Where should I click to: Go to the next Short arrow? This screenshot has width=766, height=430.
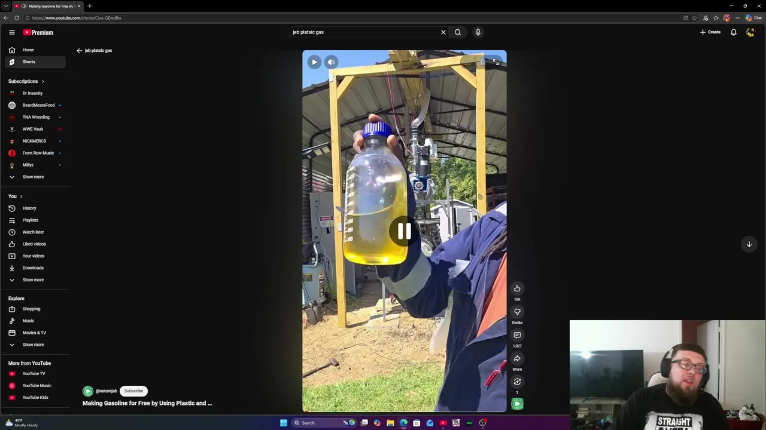749,244
